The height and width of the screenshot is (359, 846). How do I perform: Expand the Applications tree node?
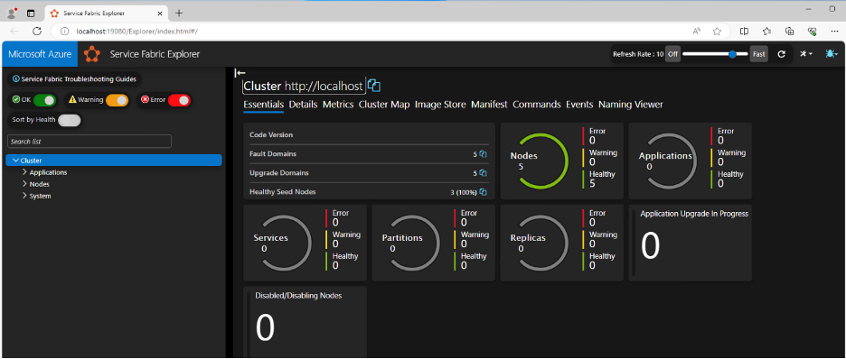pyautogui.click(x=24, y=172)
